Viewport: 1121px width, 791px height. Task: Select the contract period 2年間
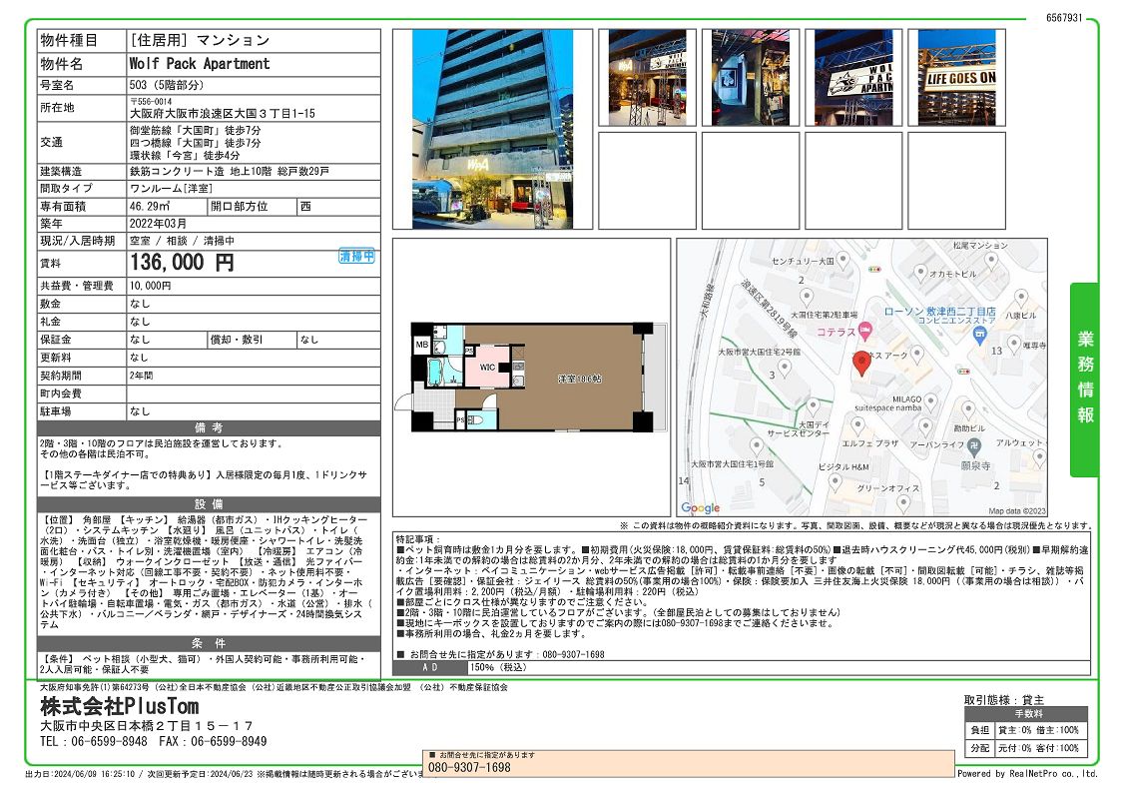pyautogui.click(x=141, y=376)
